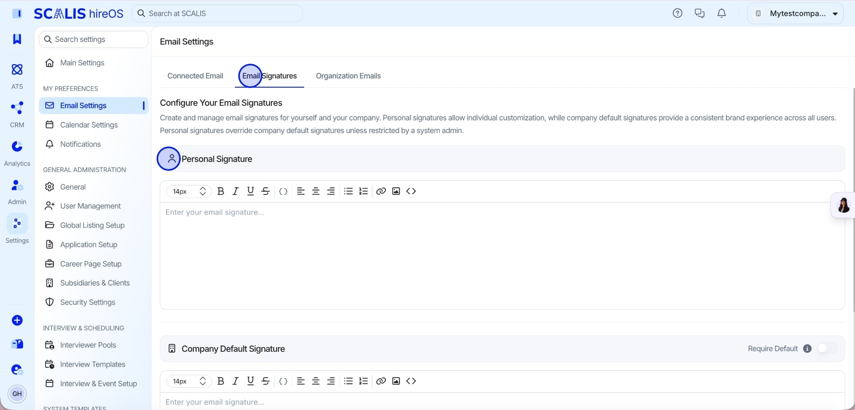Expand the Mytestcompa... company dropdown
Screen dimensions: 855x410
click(796, 13)
